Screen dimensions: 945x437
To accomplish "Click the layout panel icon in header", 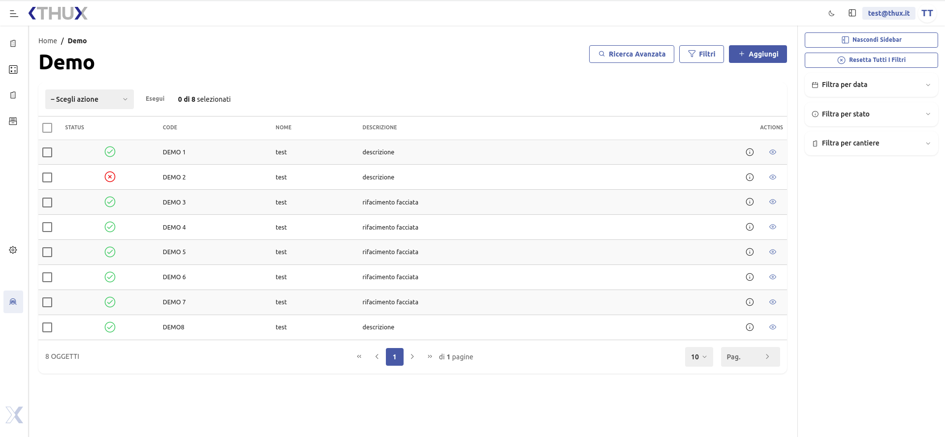I will click(852, 13).
